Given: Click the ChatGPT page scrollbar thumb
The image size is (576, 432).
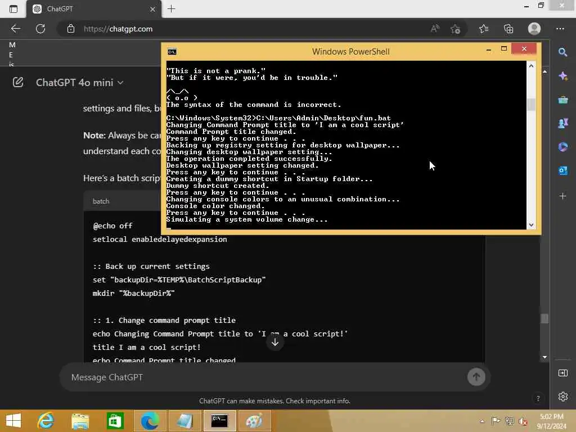Looking at the screenshot, I should click(544, 318).
